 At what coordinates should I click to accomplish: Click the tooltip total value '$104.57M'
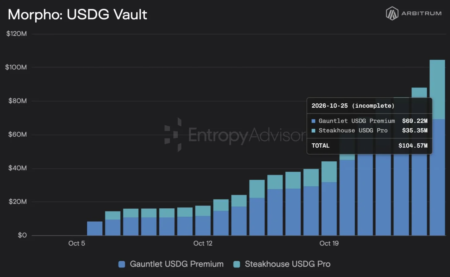point(413,146)
